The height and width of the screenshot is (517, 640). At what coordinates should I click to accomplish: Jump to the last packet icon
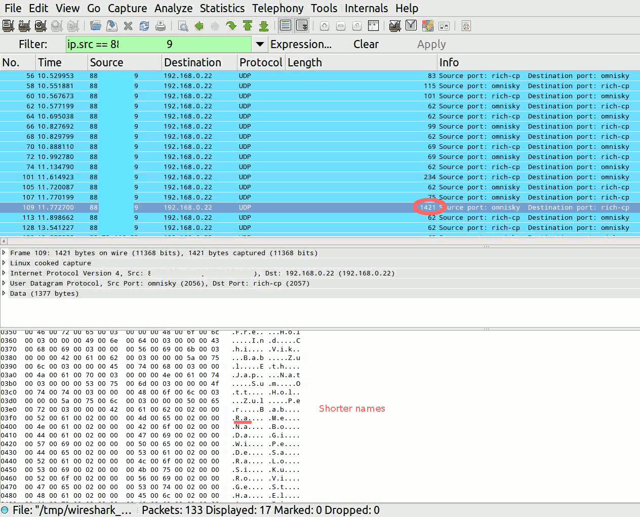(x=264, y=26)
